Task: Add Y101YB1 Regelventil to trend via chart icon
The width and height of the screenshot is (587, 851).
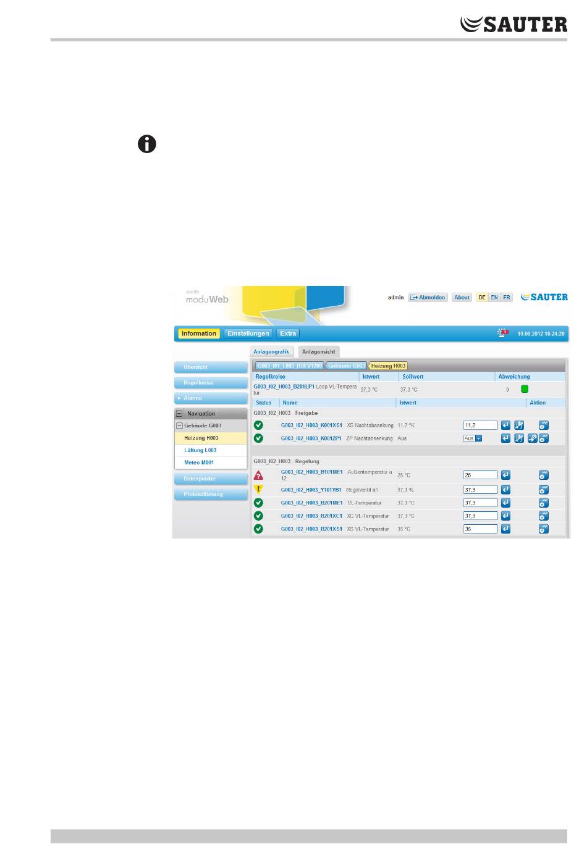Action: pyautogui.click(x=544, y=489)
